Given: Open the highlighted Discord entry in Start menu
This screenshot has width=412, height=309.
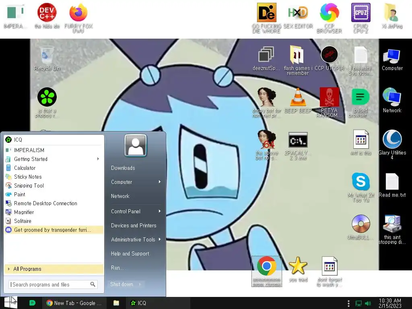Looking at the screenshot, I should (x=54, y=230).
